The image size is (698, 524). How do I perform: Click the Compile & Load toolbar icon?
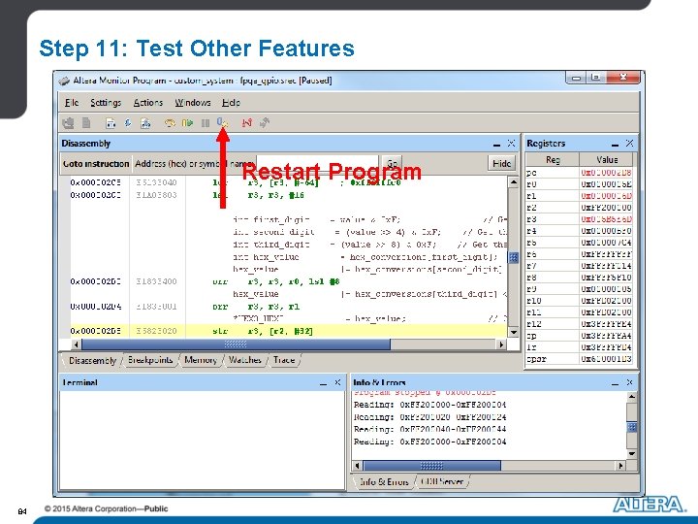[145, 123]
